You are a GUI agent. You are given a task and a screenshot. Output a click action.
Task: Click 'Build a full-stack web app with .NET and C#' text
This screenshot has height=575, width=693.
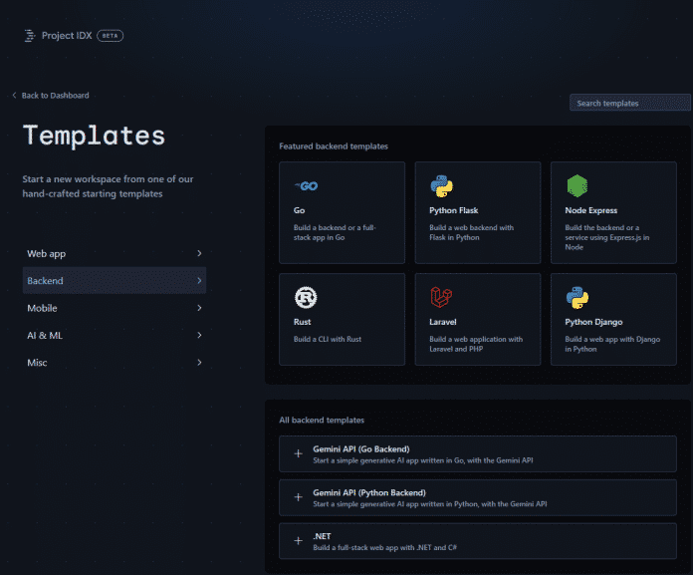point(385,547)
